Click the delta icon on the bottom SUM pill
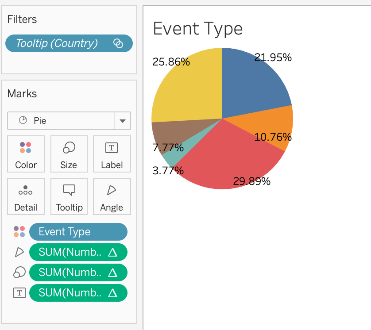The height and width of the screenshot is (330, 371). 112,293
